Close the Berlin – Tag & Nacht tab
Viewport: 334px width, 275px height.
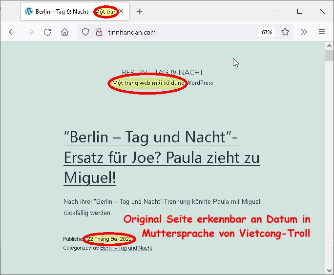tap(122, 12)
